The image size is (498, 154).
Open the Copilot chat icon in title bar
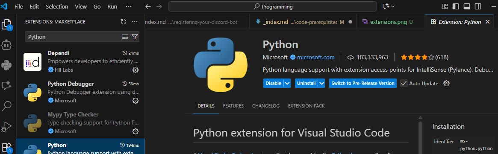386,6
